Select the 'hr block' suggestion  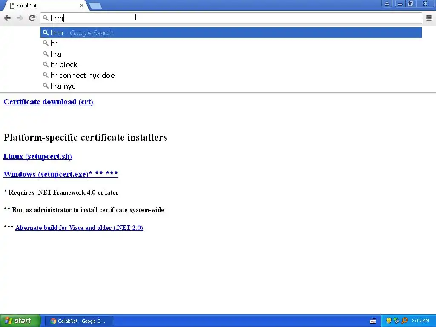coord(231,65)
